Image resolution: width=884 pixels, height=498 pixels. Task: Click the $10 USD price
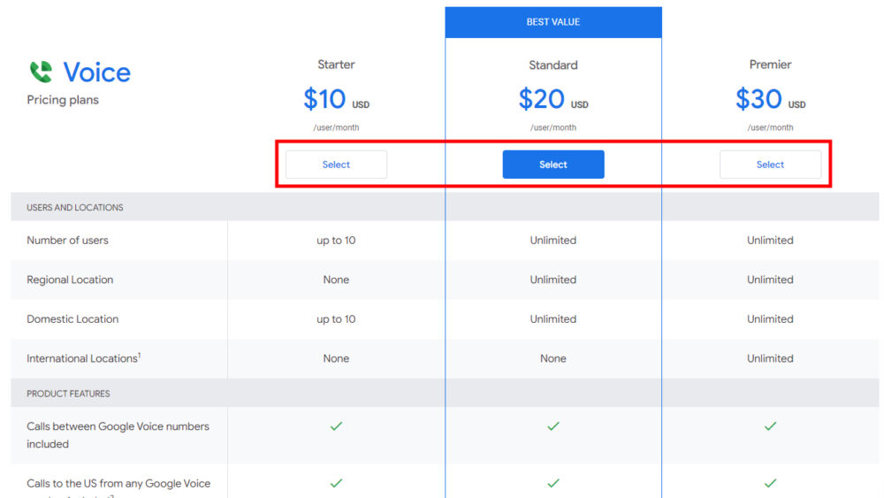tap(336, 100)
